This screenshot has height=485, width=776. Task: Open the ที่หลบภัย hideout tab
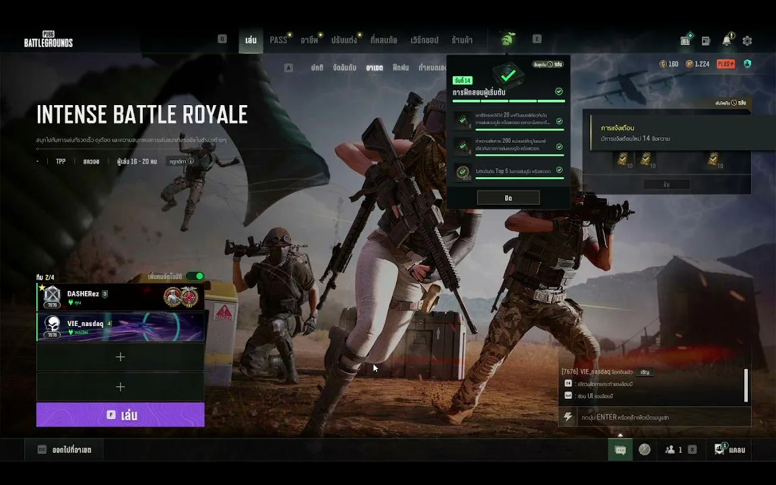[x=383, y=40]
